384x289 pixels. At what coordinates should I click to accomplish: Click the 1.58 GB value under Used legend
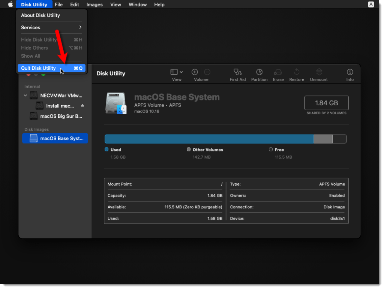point(118,157)
